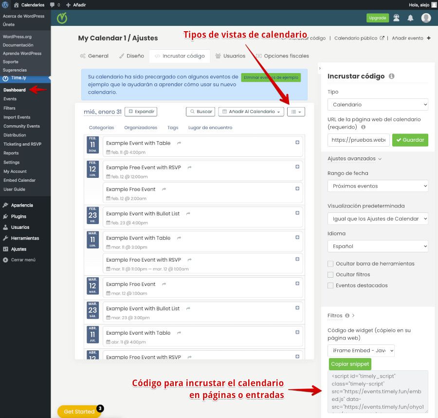Image resolution: width=438 pixels, height=418 pixels.
Task: Open Visualización predeterminada dropdown
Action: 378,219
